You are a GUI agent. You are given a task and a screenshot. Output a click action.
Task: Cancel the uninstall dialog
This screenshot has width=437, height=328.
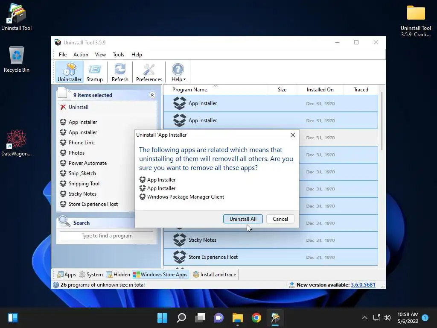(x=280, y=219)
